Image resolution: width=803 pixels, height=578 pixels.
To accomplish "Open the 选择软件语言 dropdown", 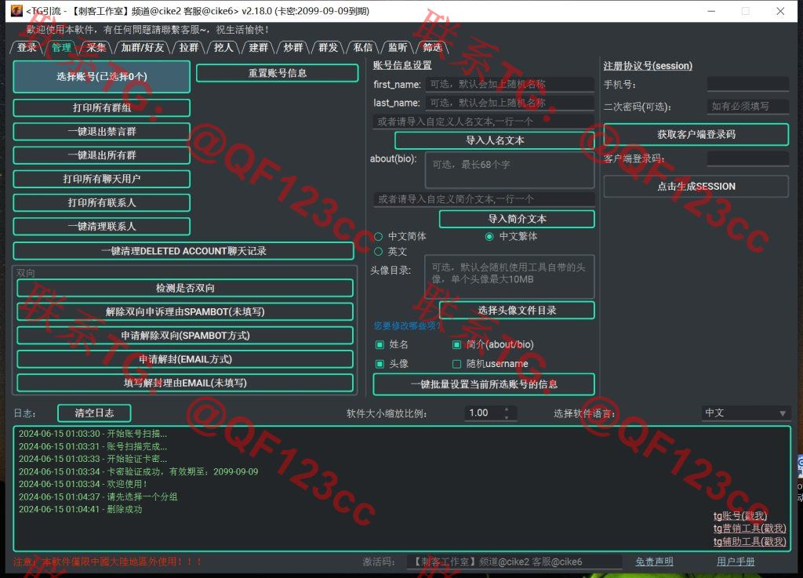I will (x=745, y=413).
